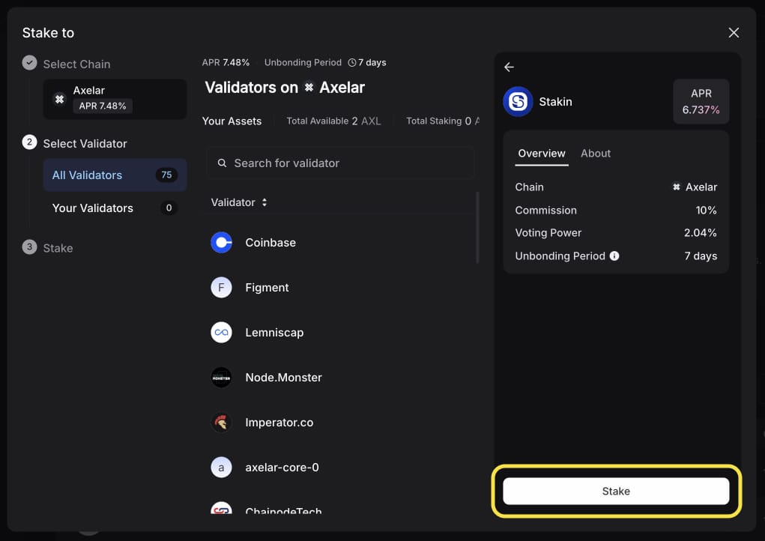Viewport: 765px width, 541px height.
Task: Click the axelar-core-0 avatar
Action: (x=221, y=467)
